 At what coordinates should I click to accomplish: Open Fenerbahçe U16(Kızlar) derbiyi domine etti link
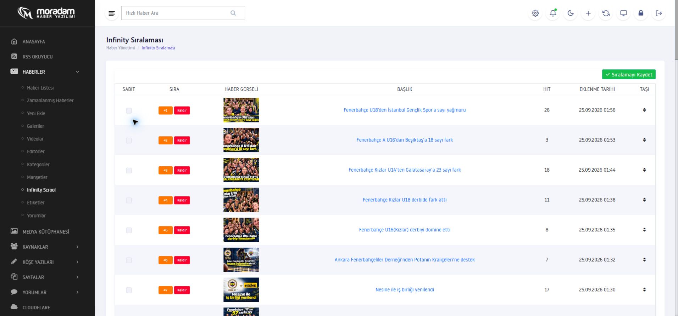(405, 230)
